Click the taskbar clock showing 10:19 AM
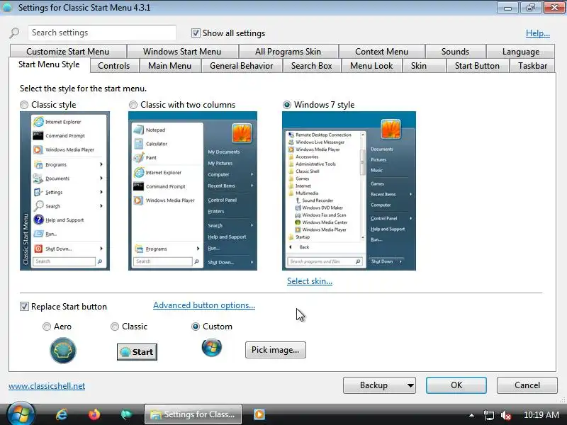 pos(541,415)
